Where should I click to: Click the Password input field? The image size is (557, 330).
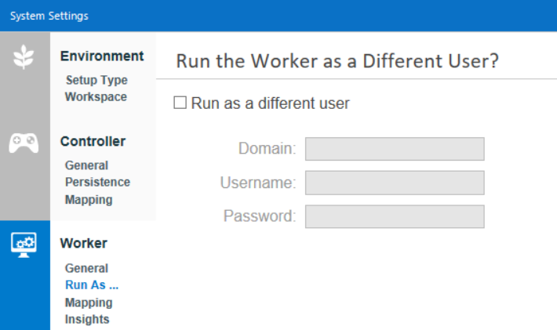click(395, 216)
